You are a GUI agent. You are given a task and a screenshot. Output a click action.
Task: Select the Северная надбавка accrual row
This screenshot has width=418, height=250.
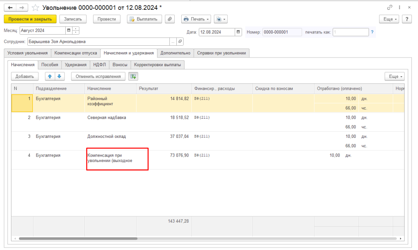107,117
